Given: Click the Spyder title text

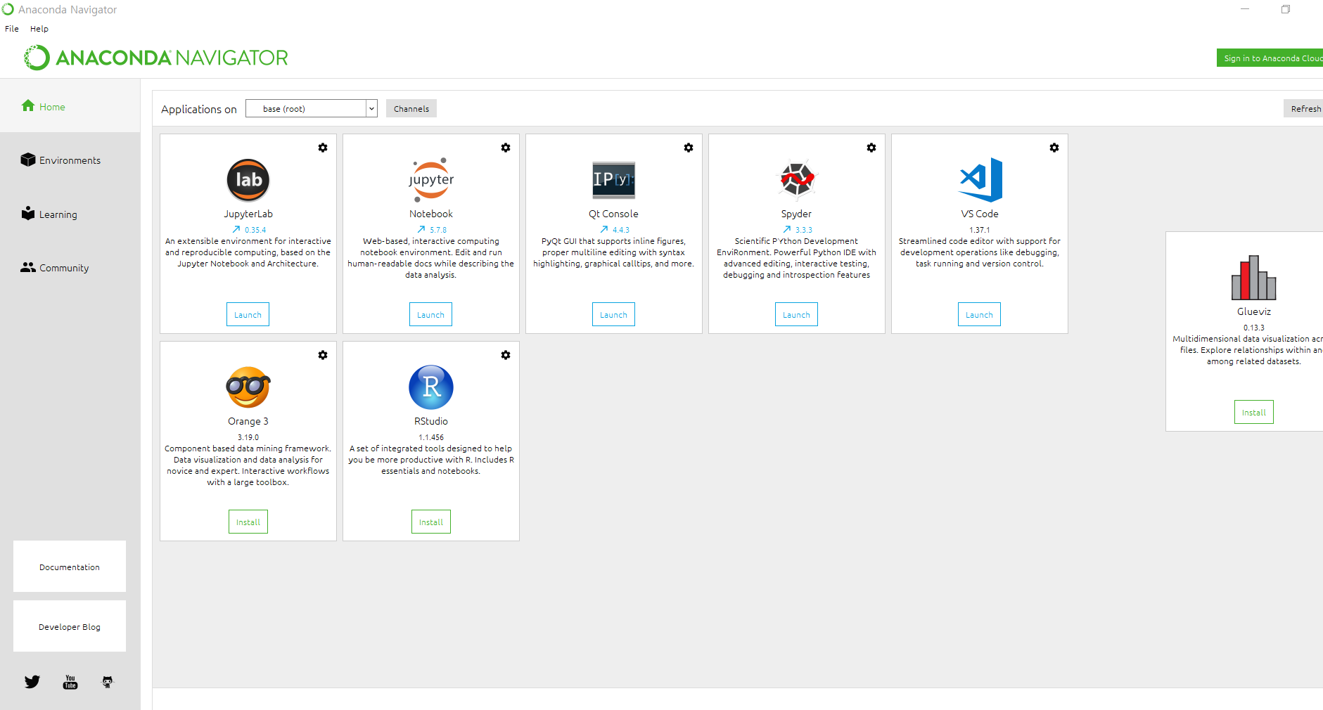Looking at the screenshot, I should [x=796, y=214].
